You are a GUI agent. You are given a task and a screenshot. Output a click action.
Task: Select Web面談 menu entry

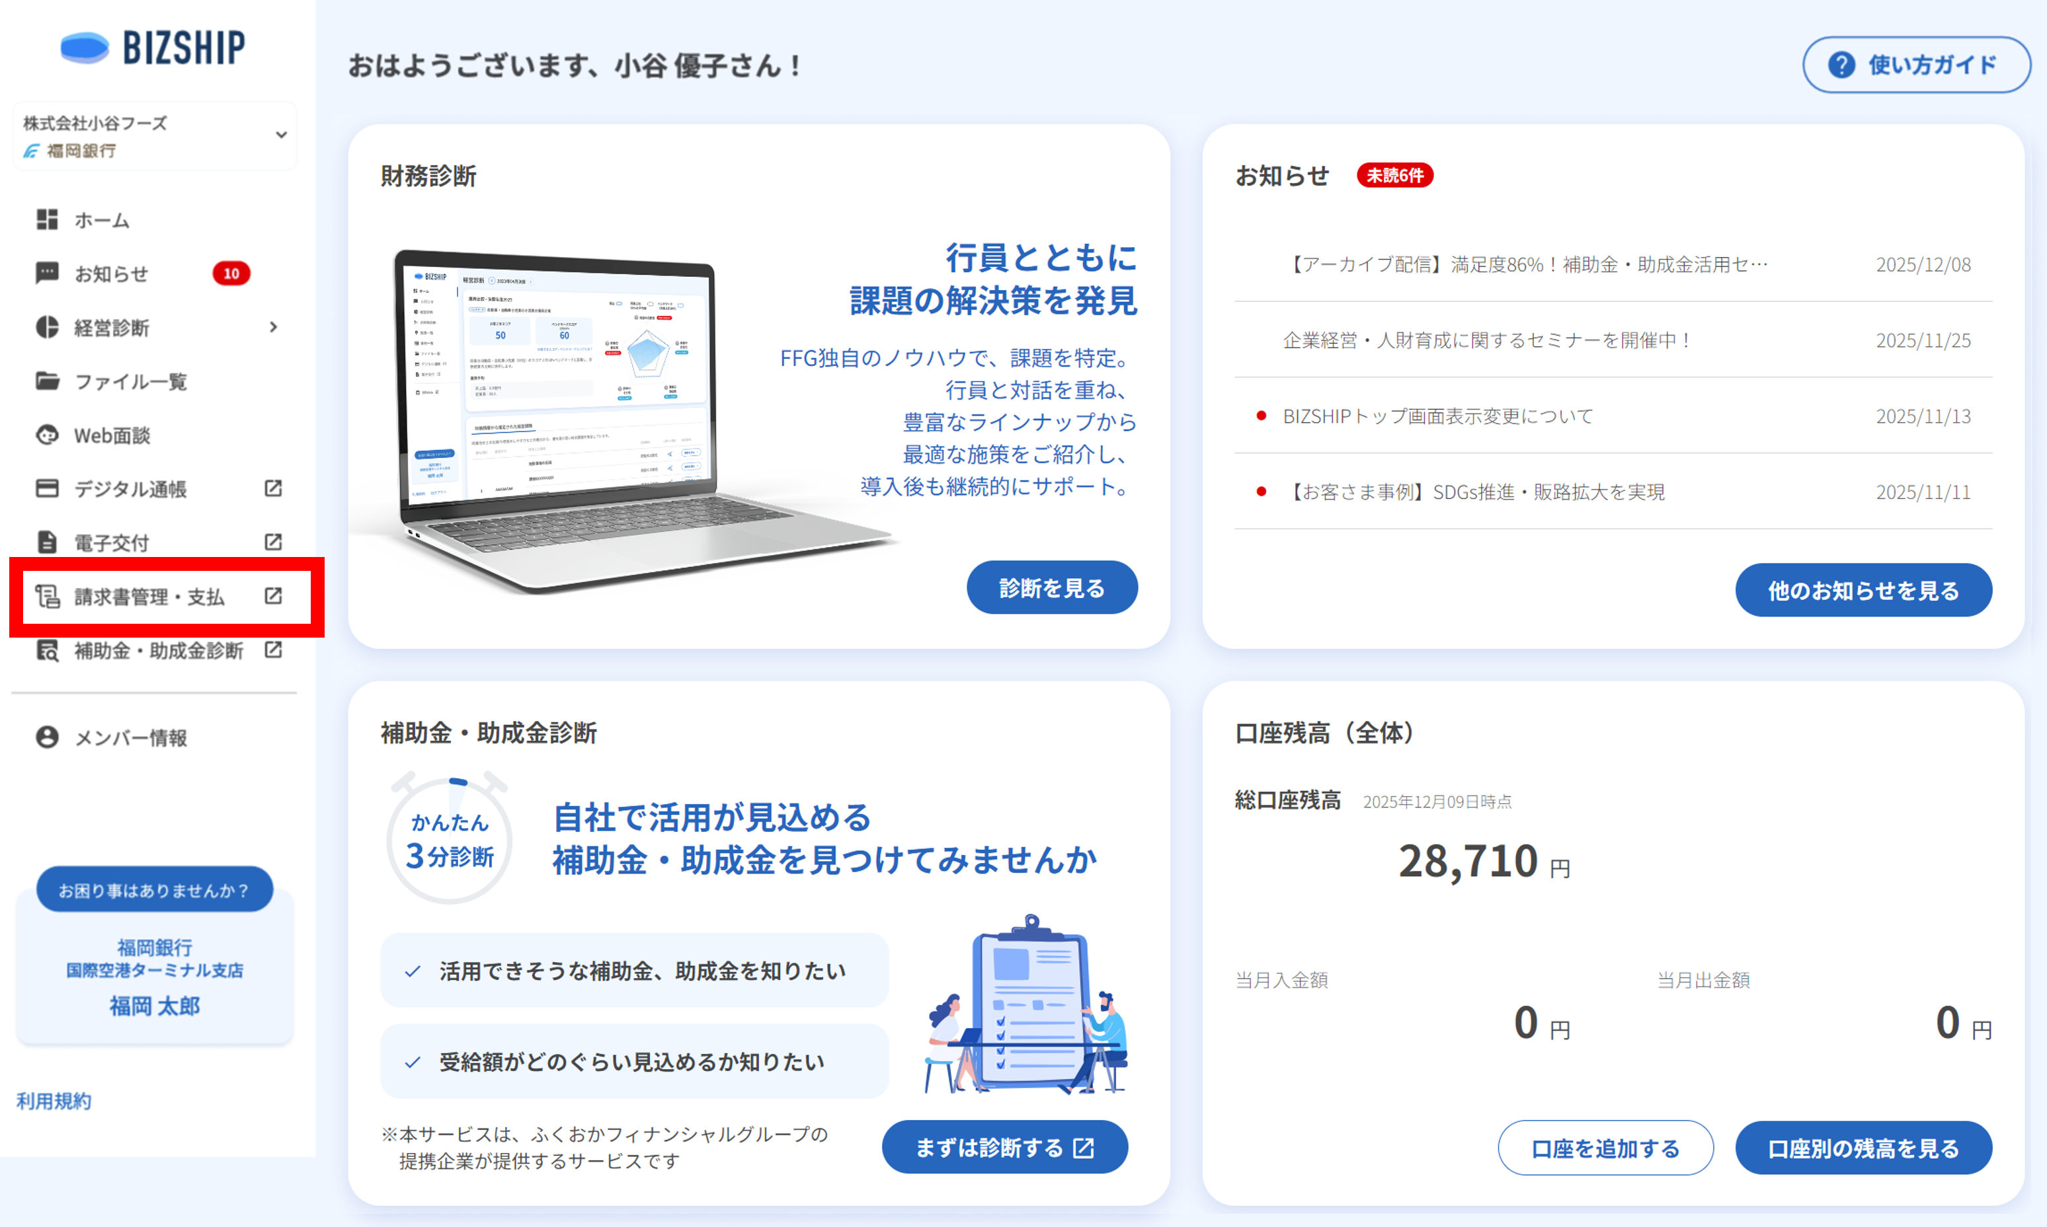pos(112,435)
